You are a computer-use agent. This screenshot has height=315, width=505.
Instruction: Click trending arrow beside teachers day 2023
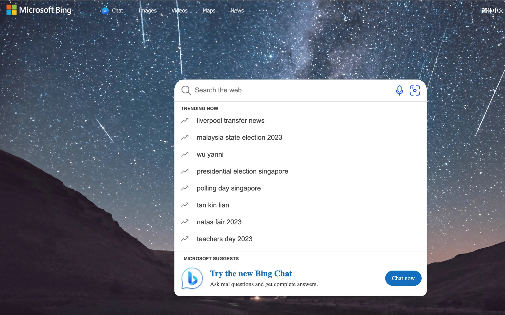click(185, 239)
